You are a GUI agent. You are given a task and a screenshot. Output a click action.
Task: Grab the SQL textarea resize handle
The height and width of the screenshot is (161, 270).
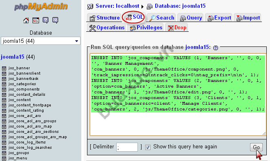[x=264, y=134]
